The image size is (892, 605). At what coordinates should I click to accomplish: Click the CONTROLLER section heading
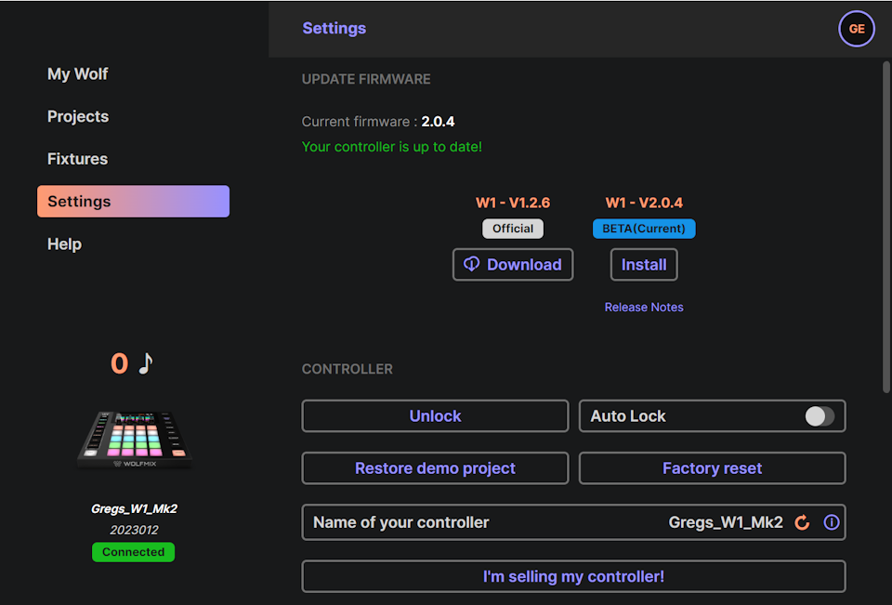347,369
